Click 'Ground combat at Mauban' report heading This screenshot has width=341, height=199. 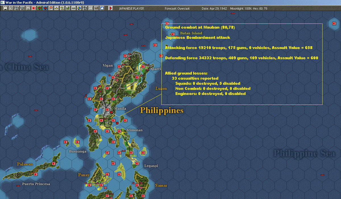pos(200,27)
